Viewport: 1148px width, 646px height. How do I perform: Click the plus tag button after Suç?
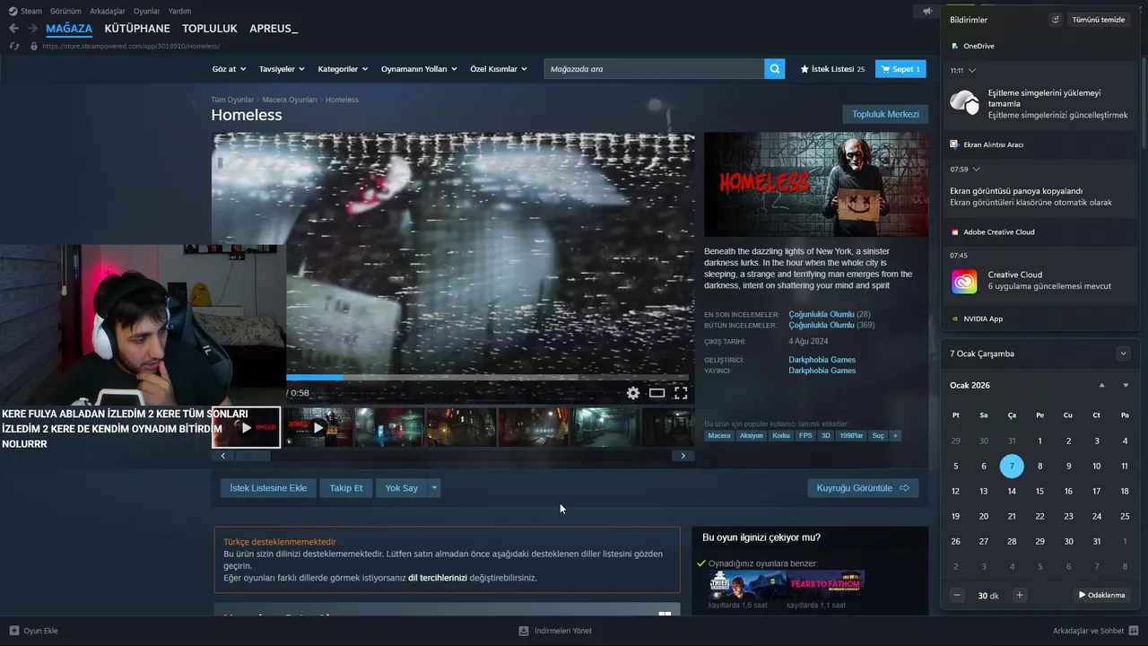tap(895, 435)
